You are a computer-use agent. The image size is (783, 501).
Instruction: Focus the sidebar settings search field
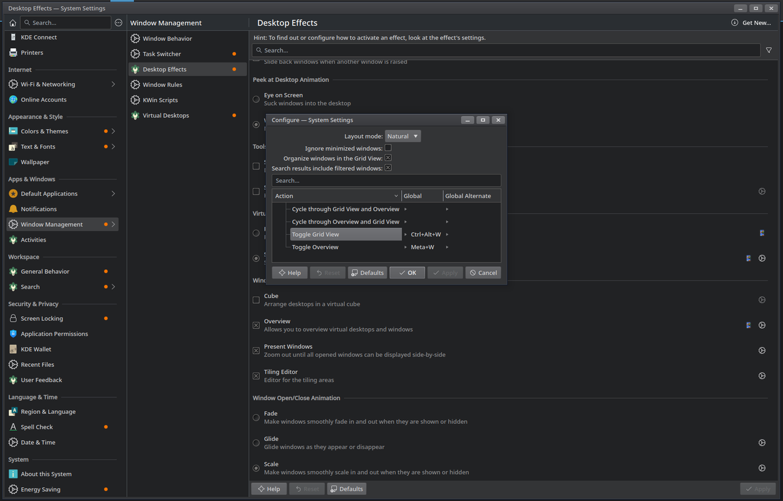coord(66,23)
